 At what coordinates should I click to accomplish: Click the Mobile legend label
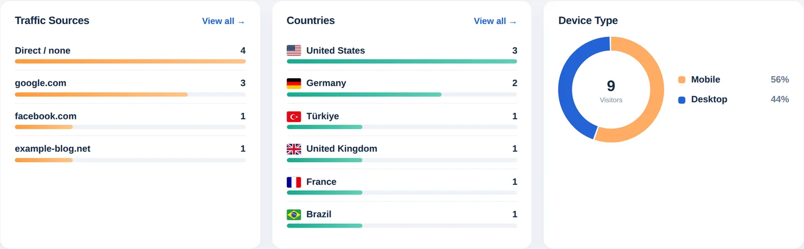coord(705,80)
